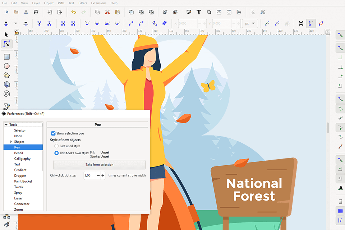345x230 pixels.
Task: Select Last used style radio button
Action: [x=56, y=146]
